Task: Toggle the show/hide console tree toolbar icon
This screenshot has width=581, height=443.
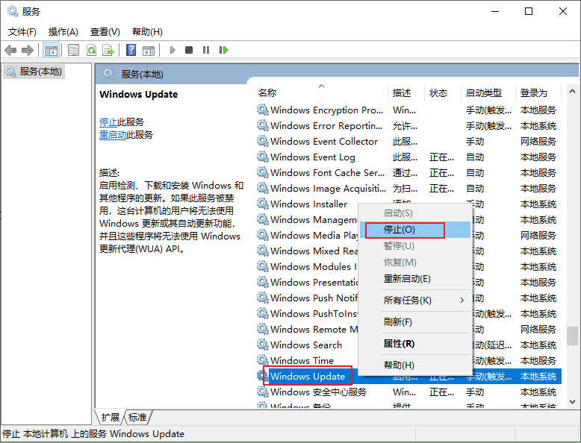Action: click(x=52, y=50)
